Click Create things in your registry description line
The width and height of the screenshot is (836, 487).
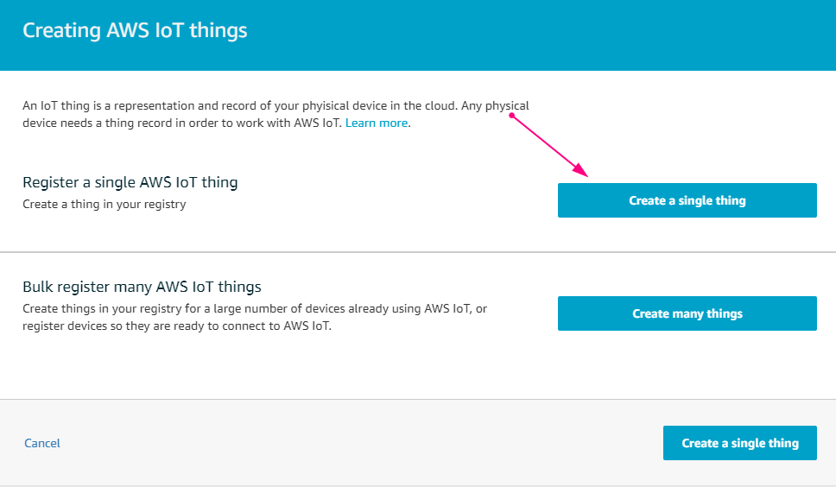pos(255,308)
